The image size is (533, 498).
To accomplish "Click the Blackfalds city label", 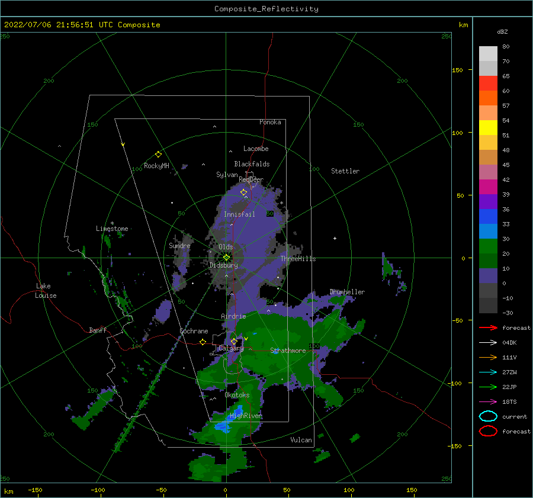I will pyautogui.click(x=252, y=164).
